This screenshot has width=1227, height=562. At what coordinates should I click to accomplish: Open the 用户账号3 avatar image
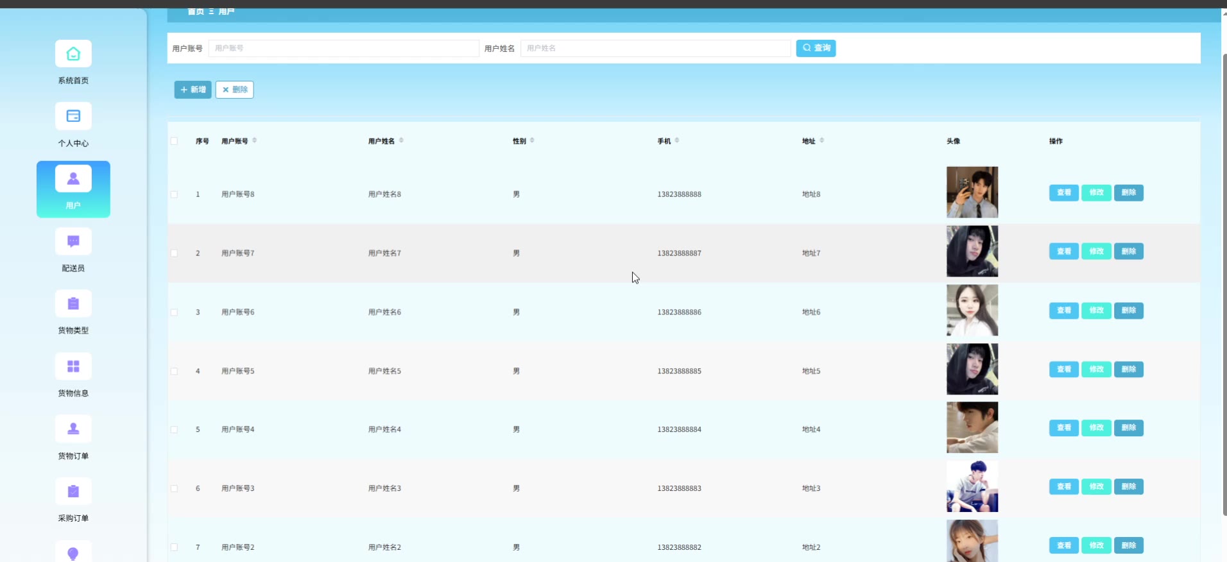tap(972, 486)
